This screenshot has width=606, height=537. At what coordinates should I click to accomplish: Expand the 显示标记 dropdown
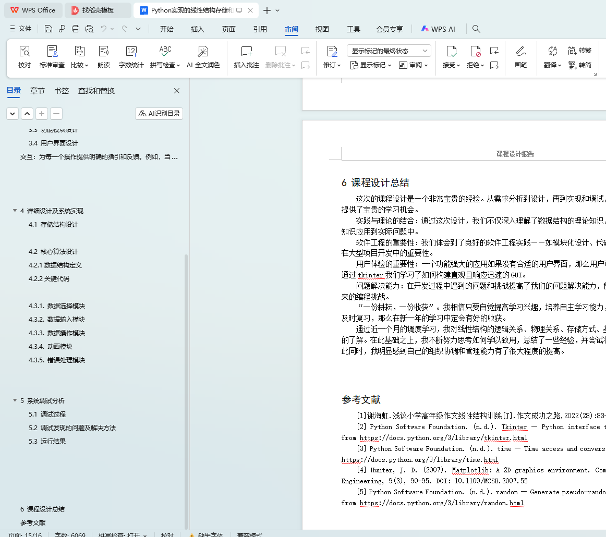pos(371,65)
